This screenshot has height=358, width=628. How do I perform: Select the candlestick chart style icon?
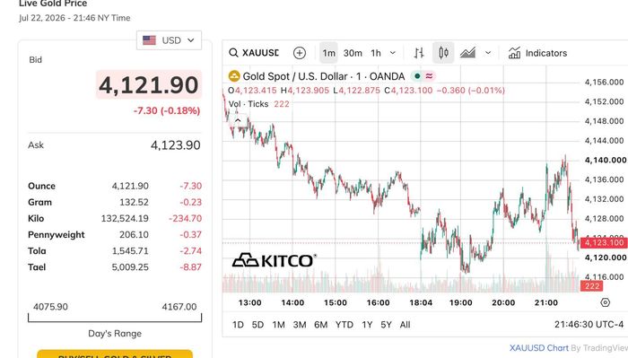pos(443,53)
